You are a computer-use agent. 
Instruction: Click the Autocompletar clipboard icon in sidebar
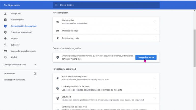5,20
